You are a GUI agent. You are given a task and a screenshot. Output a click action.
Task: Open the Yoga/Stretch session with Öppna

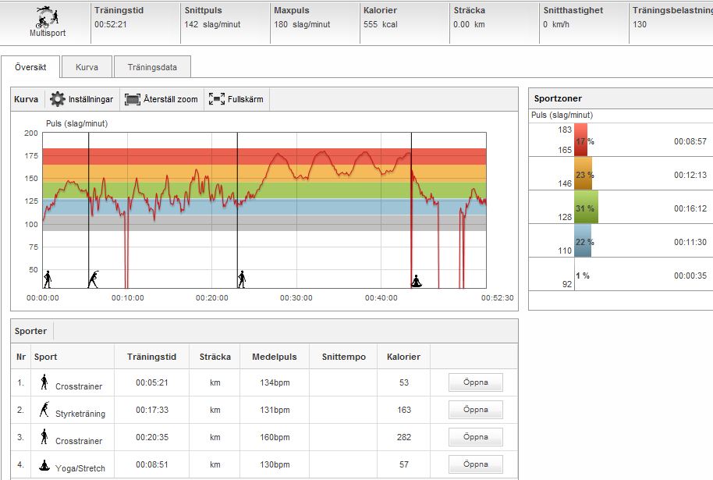(x=475, y=464)
